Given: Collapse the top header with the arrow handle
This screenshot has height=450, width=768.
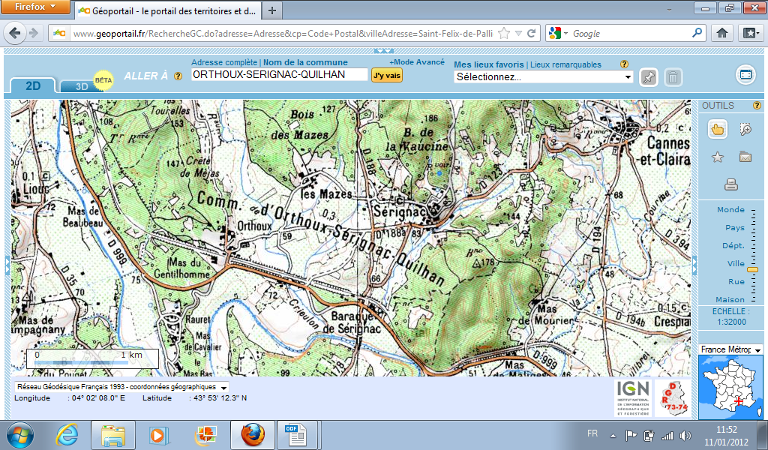Looking at the screenshot, I should (383, 51).
